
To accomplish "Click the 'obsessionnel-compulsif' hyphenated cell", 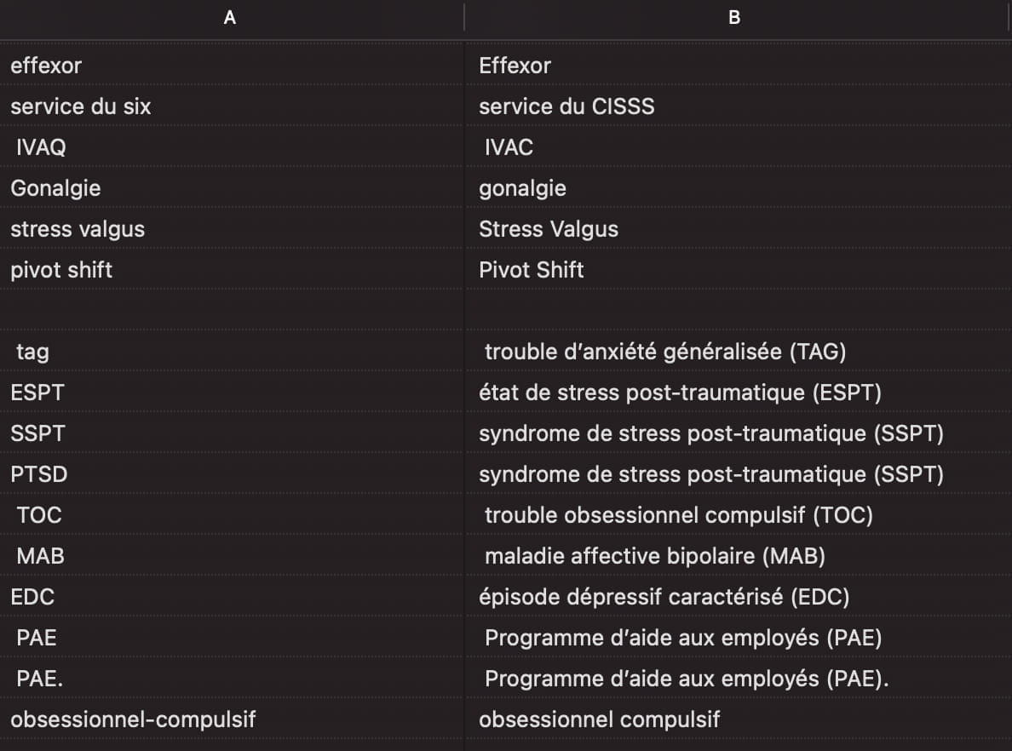I will coord(133,719).
